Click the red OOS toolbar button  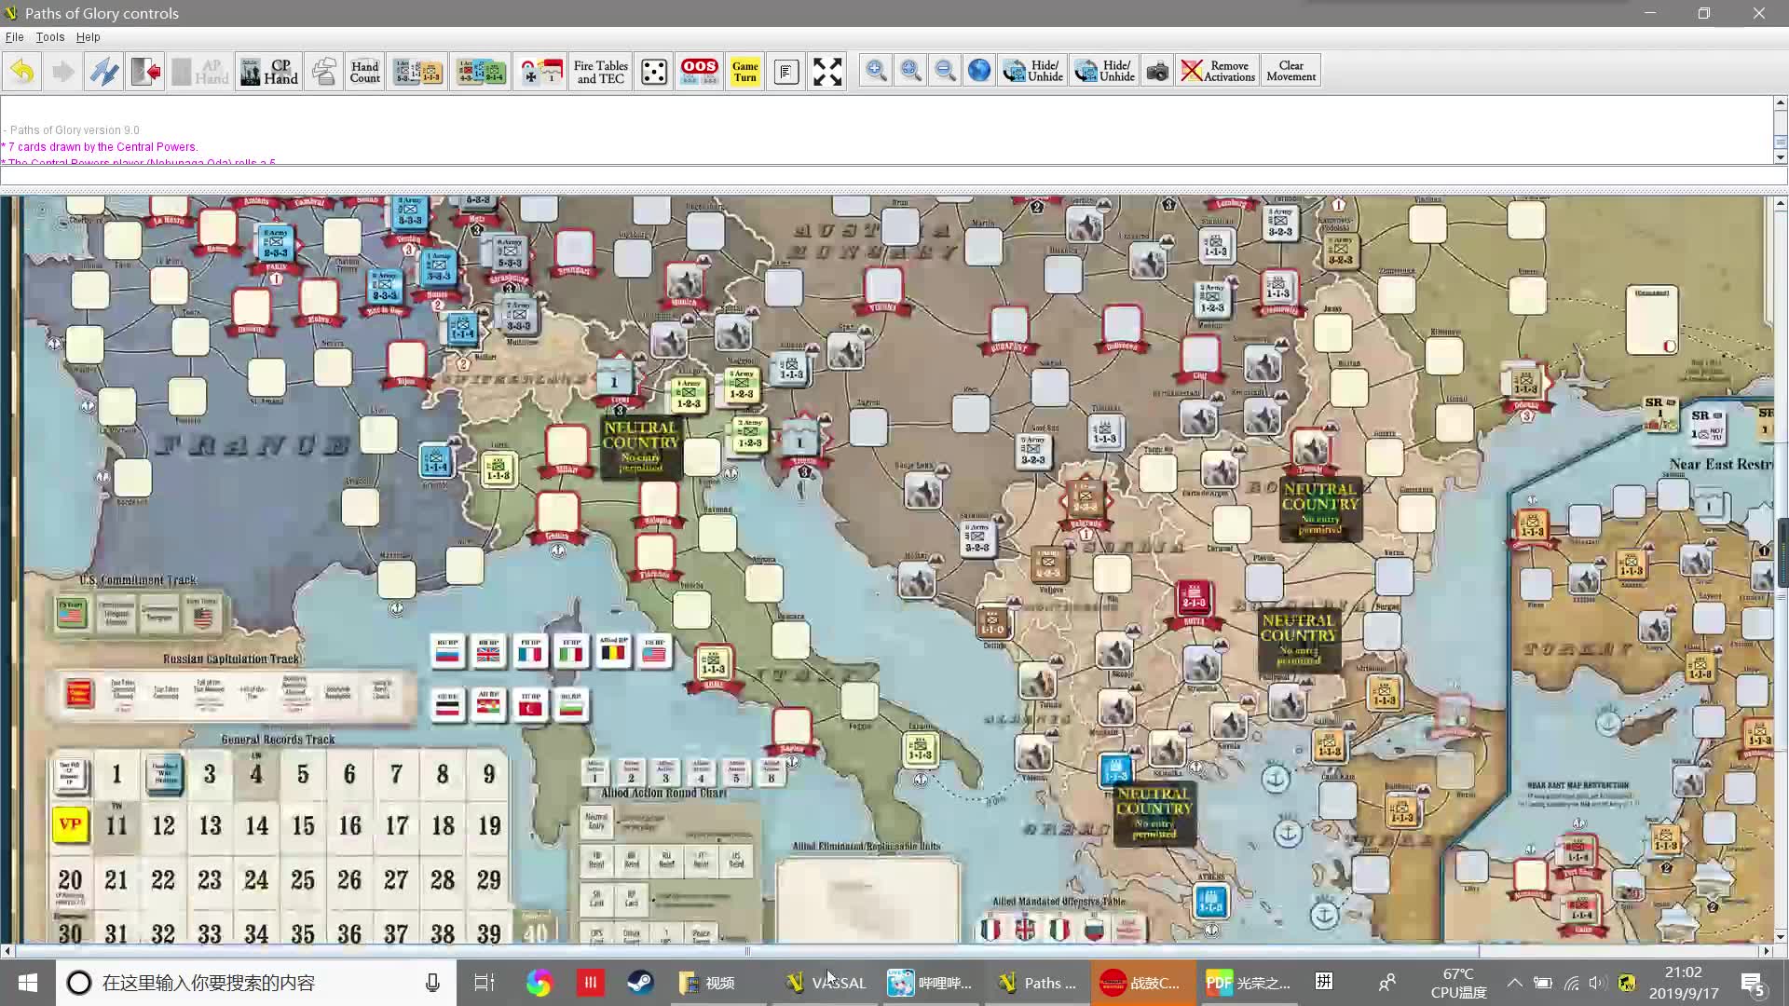[699, 72]
